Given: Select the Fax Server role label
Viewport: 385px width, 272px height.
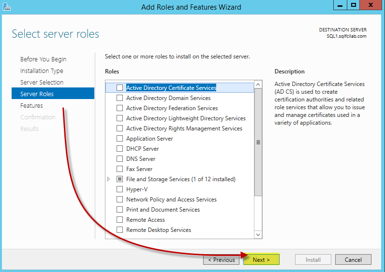Looking at the screenshot, I should click(x=139, y=169).
